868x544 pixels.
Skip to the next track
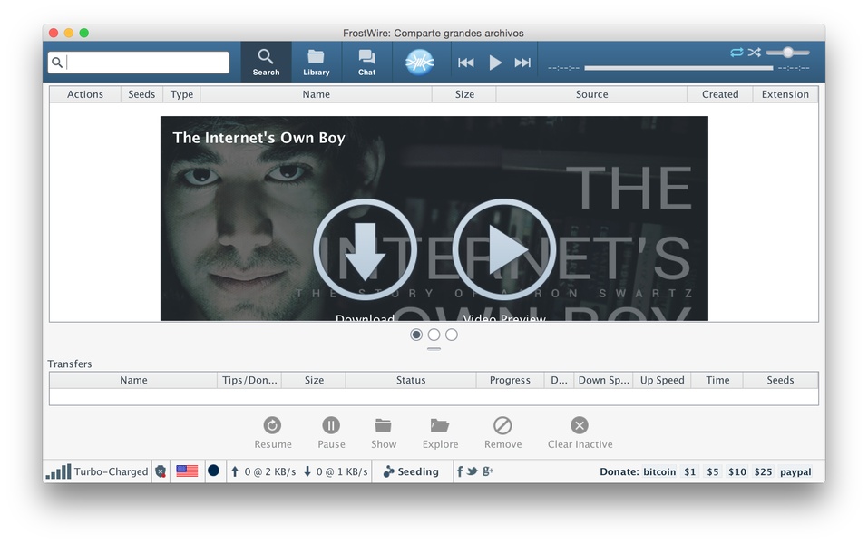pos(522,63)
